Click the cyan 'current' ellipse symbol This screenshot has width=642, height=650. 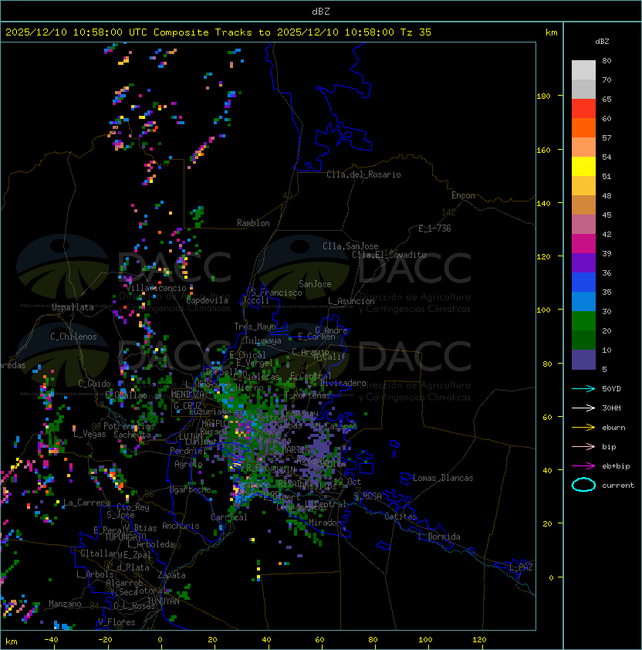tap(583, 485)
